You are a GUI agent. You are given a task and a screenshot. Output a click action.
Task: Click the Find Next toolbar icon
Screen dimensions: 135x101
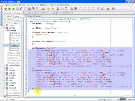75,9
